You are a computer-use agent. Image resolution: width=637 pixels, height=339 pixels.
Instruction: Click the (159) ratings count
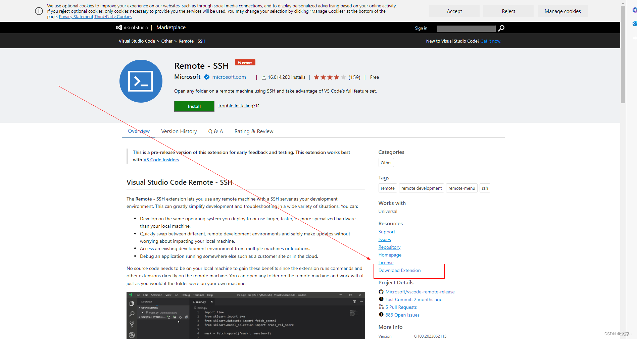click(x=354, y=77)
